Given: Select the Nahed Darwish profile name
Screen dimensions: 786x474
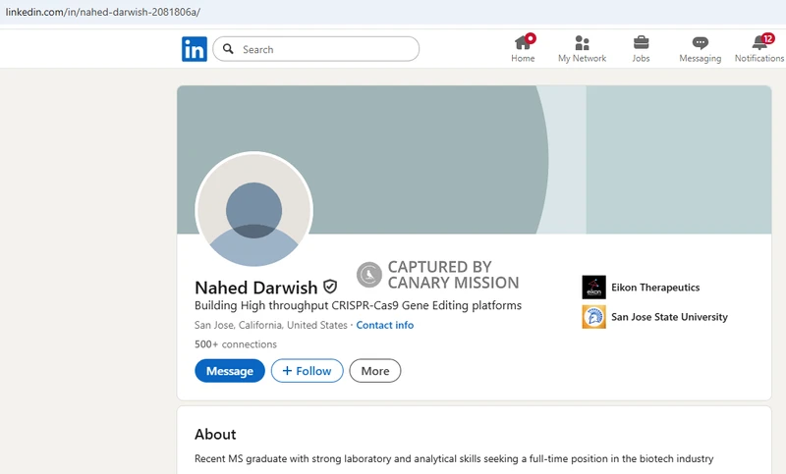Looking at the screenshot, I should pyautogui.click(x=256, y=288).
